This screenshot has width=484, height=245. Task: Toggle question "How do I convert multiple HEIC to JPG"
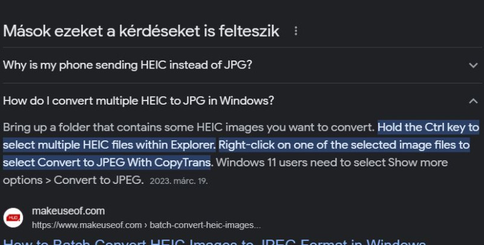click(x=139, y=101)
